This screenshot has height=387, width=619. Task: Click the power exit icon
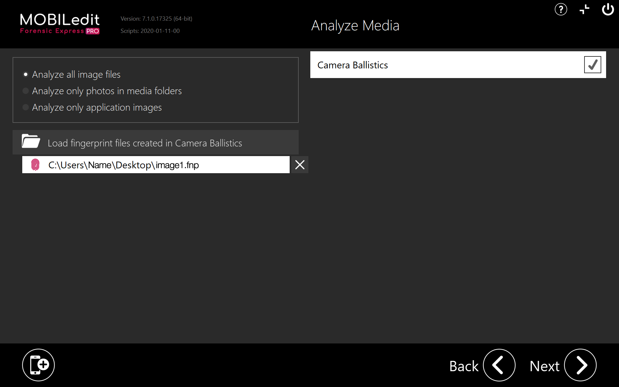coord(608,9)
